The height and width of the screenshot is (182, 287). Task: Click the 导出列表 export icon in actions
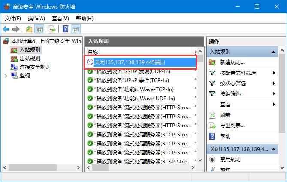tap(212, 126)
